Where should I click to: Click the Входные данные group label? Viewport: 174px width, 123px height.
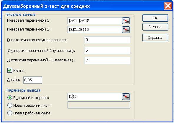(x=21, y=15)
